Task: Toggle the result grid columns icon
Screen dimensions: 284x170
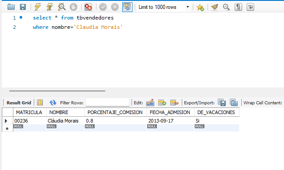Action: 40,103
